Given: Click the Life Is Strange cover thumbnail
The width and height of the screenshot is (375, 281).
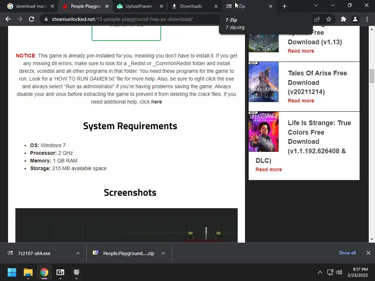Looking at the screenshot, I should (264, 132).
